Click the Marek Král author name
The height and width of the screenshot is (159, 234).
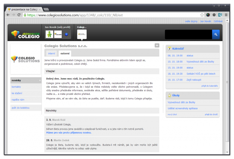[58, 120]
